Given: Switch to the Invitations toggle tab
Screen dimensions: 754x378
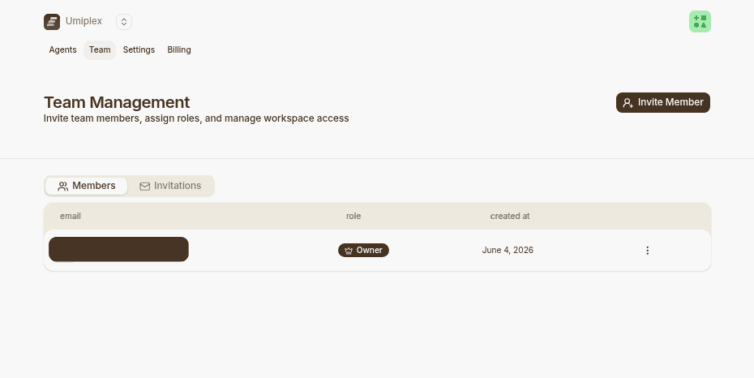Looking at the screenshot, I should pos(170,186).
